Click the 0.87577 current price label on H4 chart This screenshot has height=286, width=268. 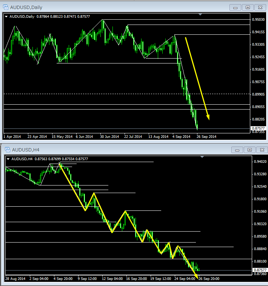pos(260,270)
